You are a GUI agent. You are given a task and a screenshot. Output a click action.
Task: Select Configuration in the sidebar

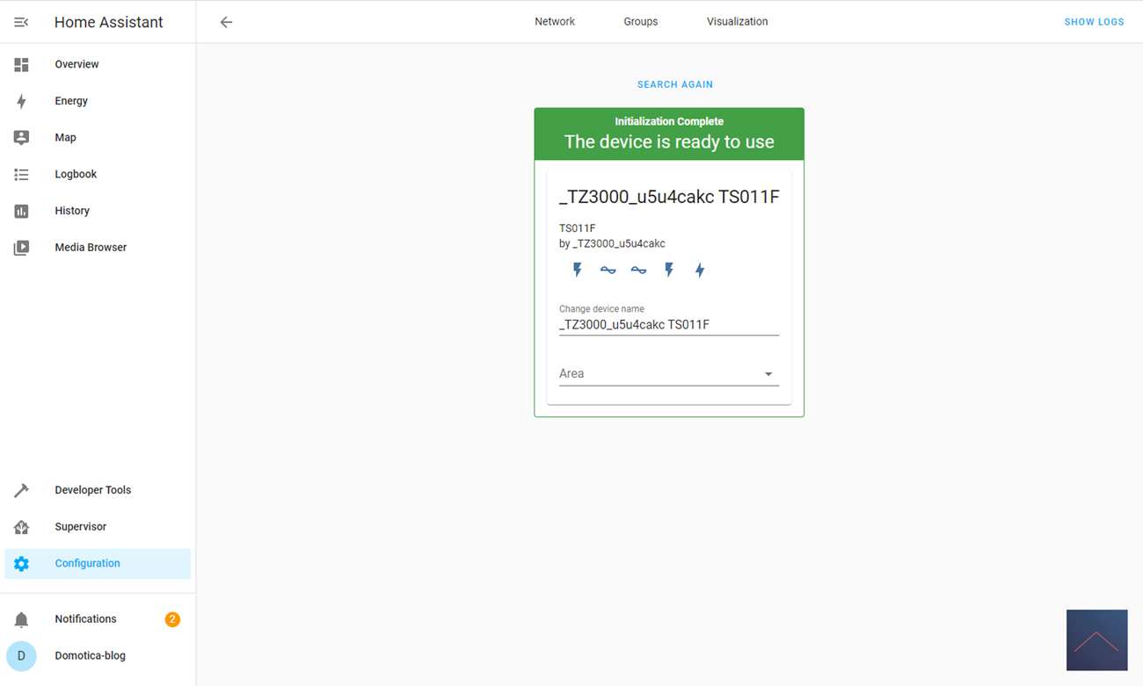coord(87,564)
